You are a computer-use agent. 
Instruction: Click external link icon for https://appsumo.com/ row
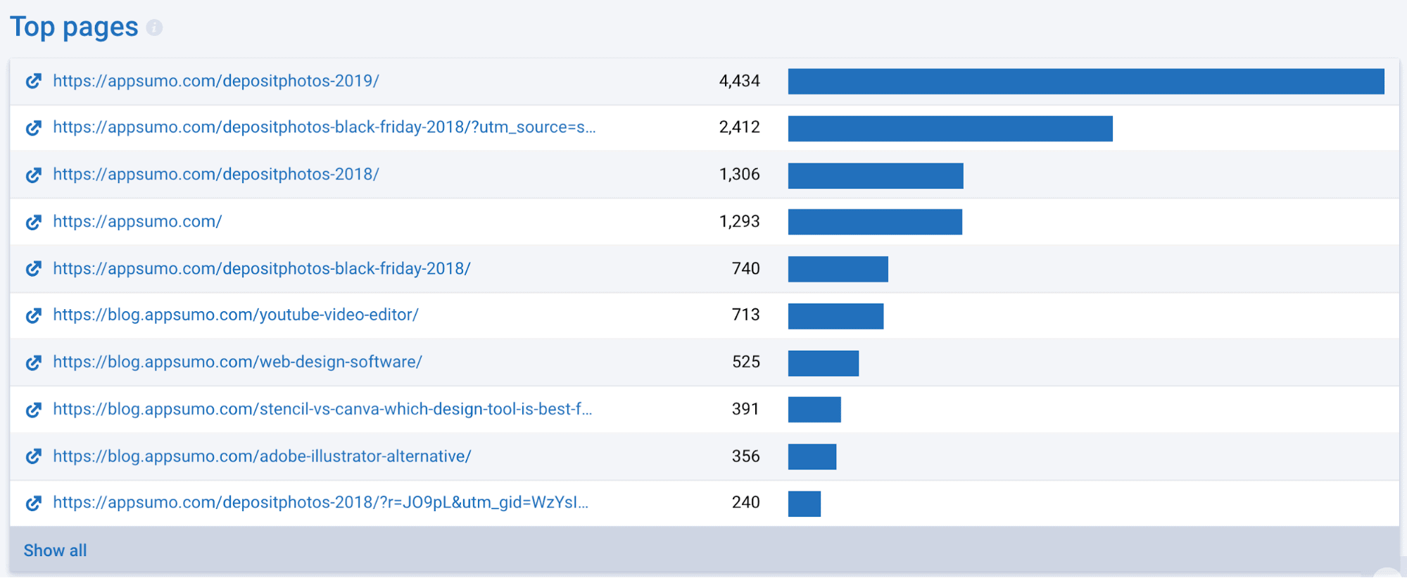(34, 222)
